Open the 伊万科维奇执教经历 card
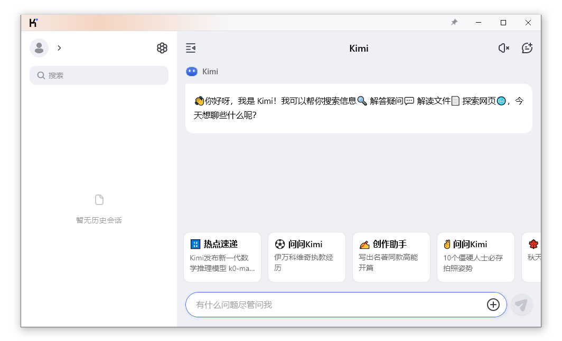 [x=307, y=257]
